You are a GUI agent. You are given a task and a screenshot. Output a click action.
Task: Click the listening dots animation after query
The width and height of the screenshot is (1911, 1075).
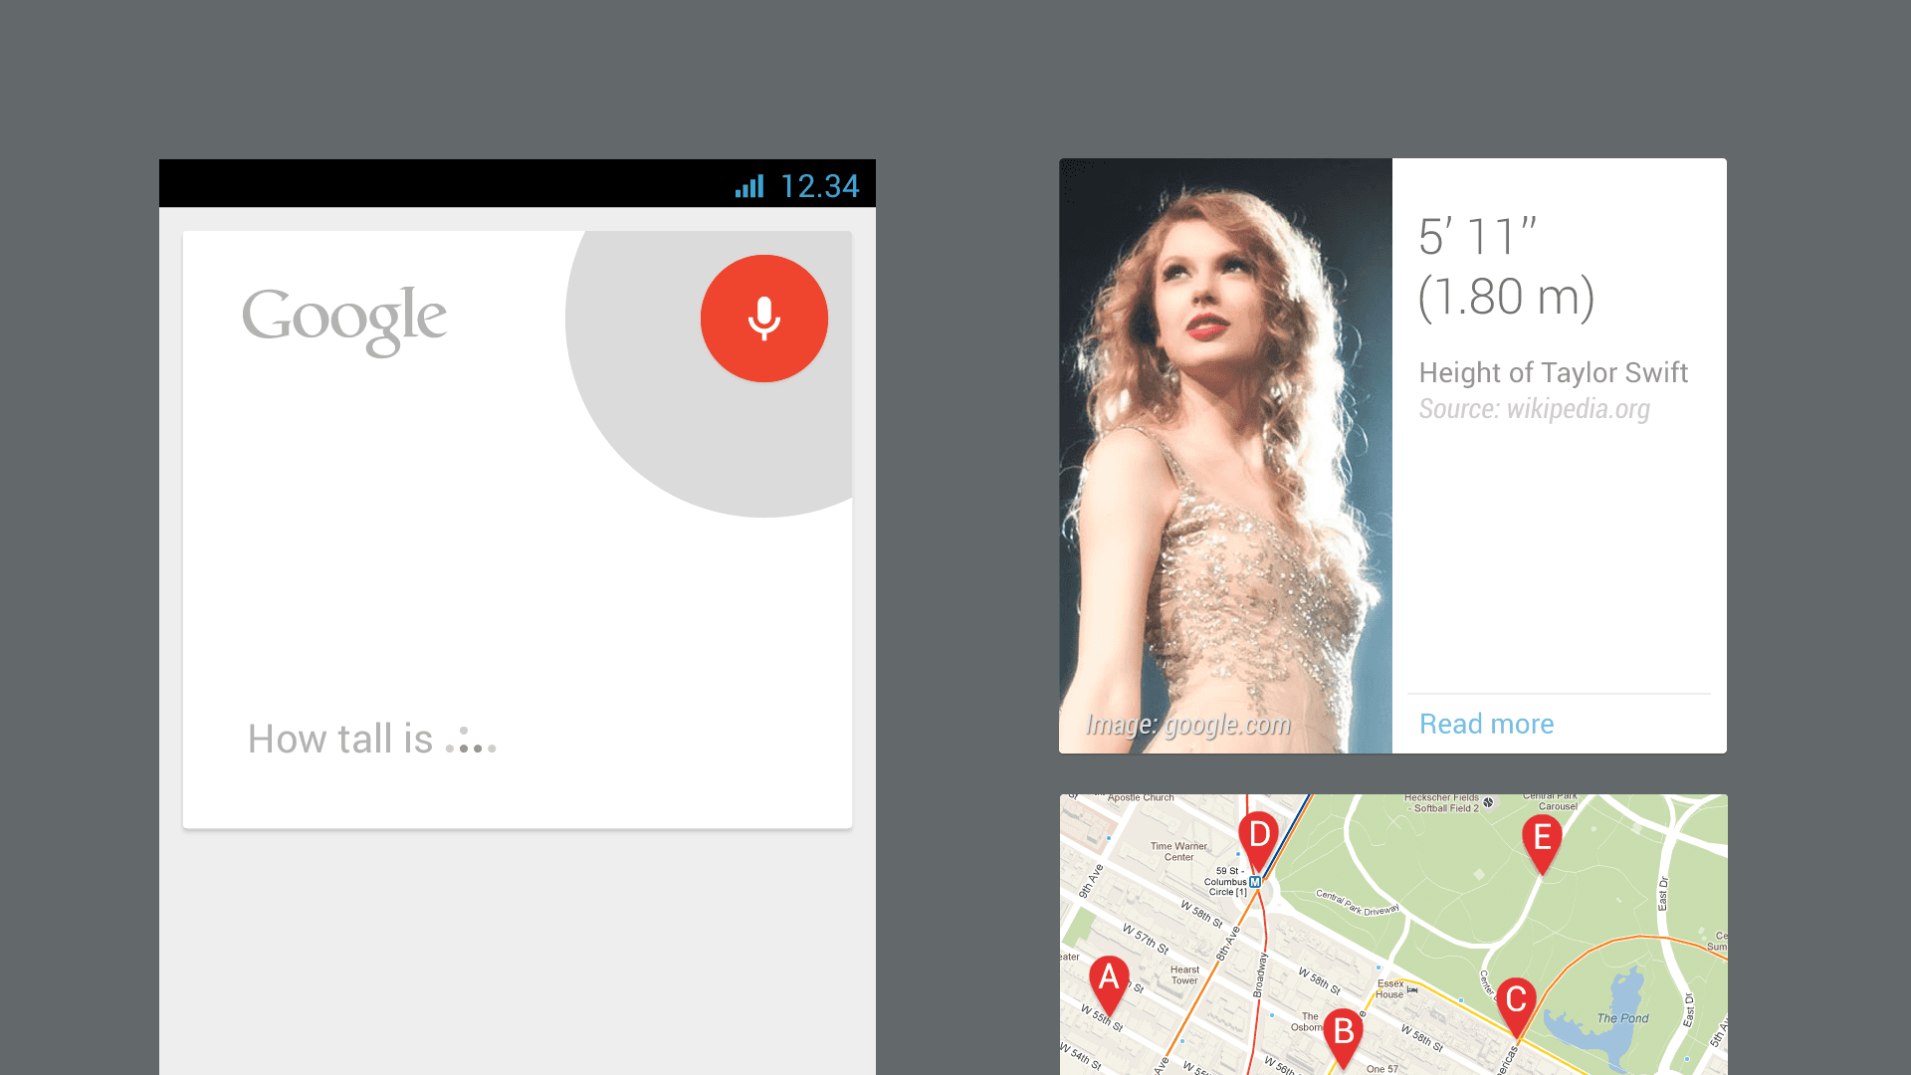click(471, 741)
